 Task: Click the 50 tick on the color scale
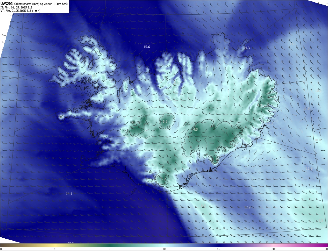click(x=326, y=249)
